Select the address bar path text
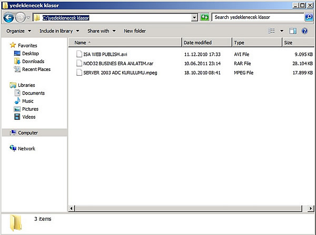 66,18
